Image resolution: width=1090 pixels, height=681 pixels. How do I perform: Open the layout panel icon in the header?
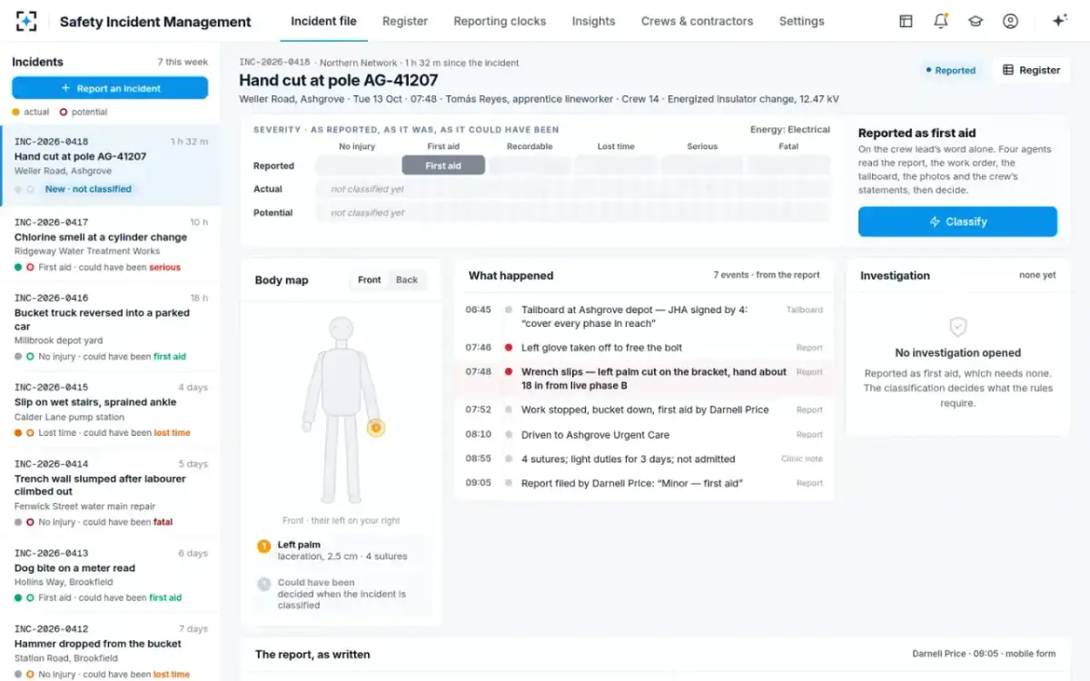[x=906, y=21]
